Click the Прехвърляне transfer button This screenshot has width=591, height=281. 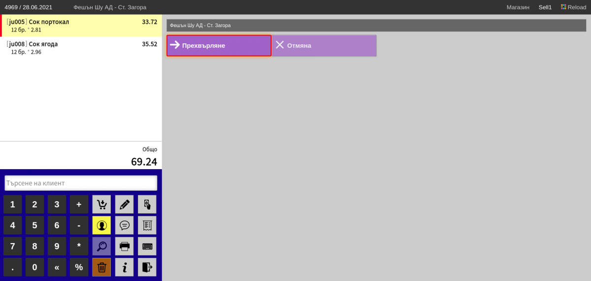point(219,45)
